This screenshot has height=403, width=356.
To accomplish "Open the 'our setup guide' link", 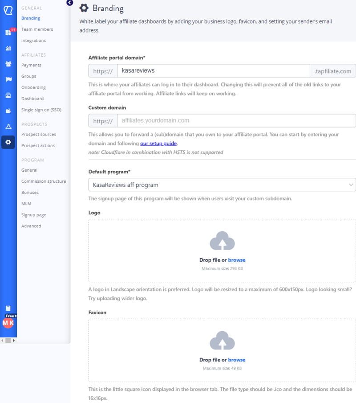I will (158, 144).
